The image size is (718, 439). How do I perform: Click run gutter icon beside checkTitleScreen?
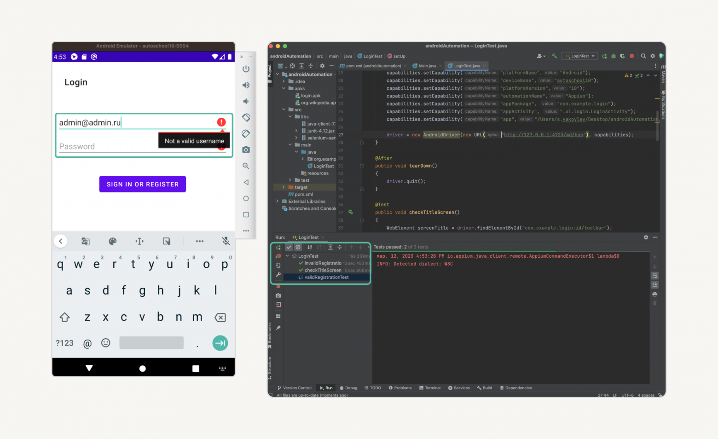coord(351,212)
